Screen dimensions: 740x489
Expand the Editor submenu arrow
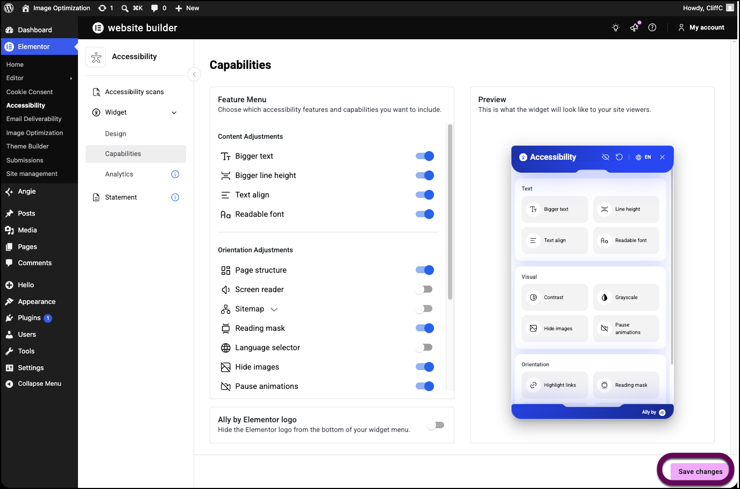[71, 79]
